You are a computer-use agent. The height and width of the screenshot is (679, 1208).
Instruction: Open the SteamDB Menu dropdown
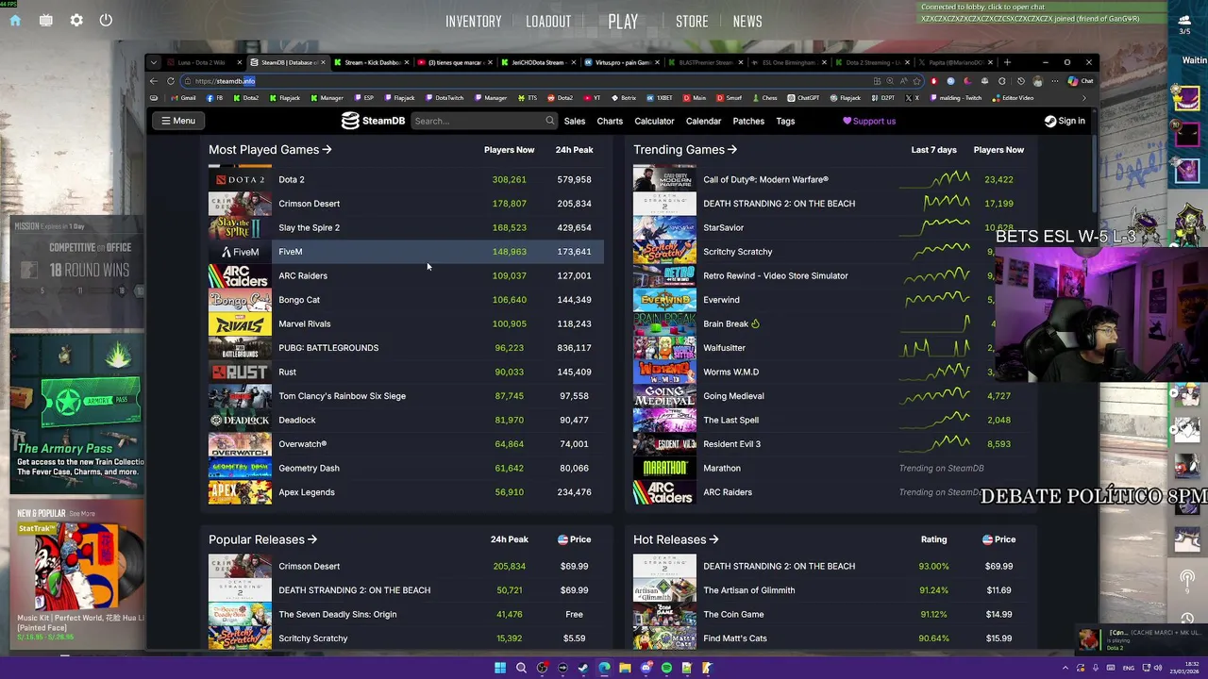click(x=177, y=121)
